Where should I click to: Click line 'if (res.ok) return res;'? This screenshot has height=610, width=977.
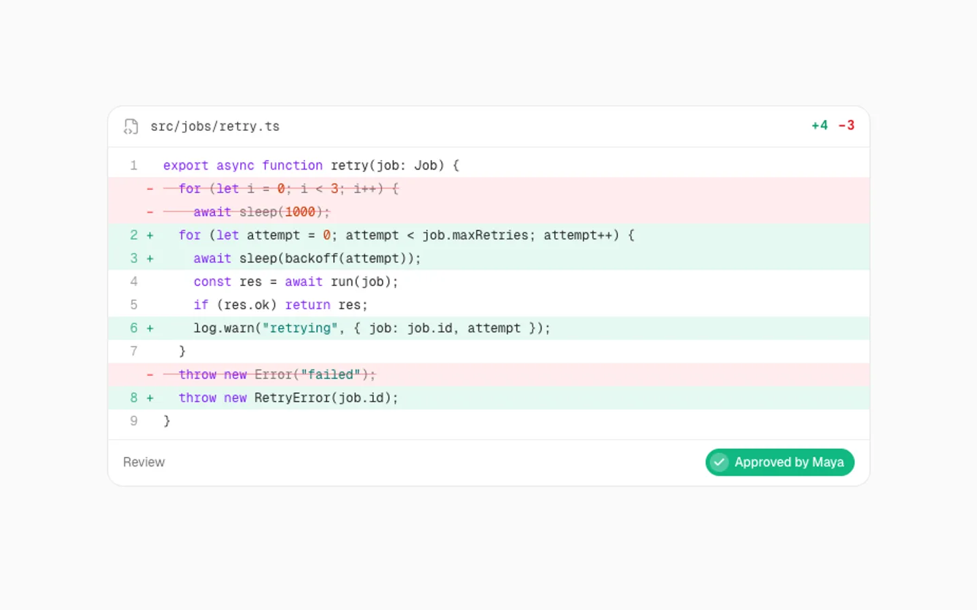488,305
